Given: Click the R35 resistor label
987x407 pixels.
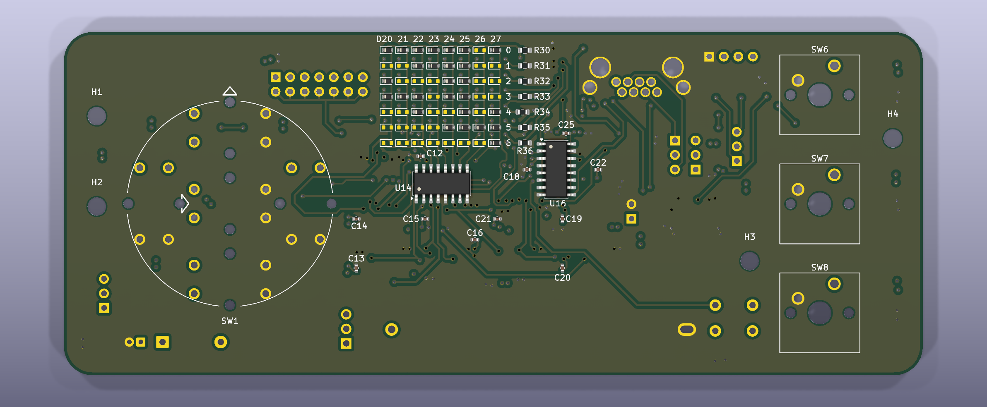Looking at the screenshot, I should (x=542, y=127).
